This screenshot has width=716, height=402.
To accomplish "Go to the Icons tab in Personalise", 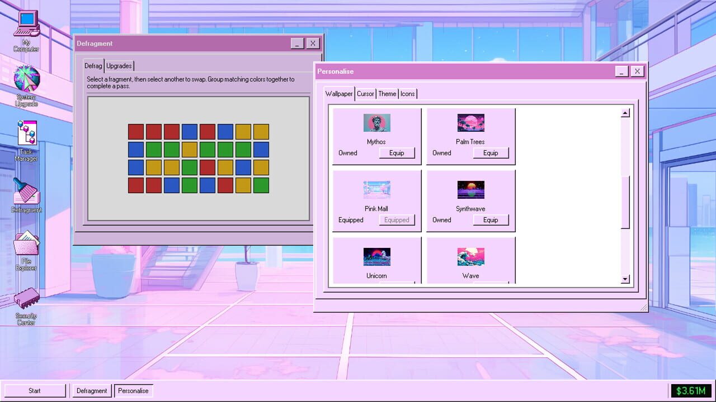I will (407, 94).
